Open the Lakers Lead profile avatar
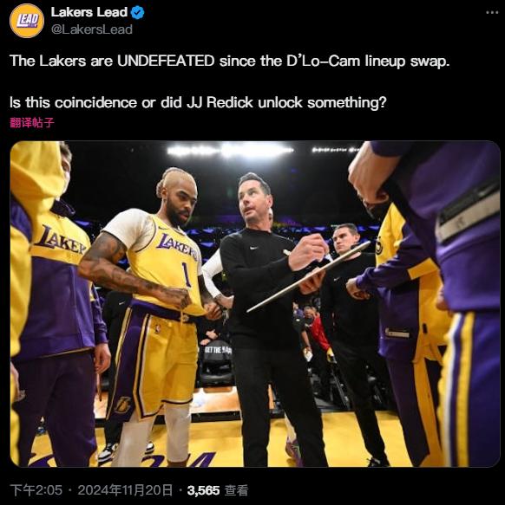Image resolution: width=505 pixels, height=505 pixels. pos(27,21)
